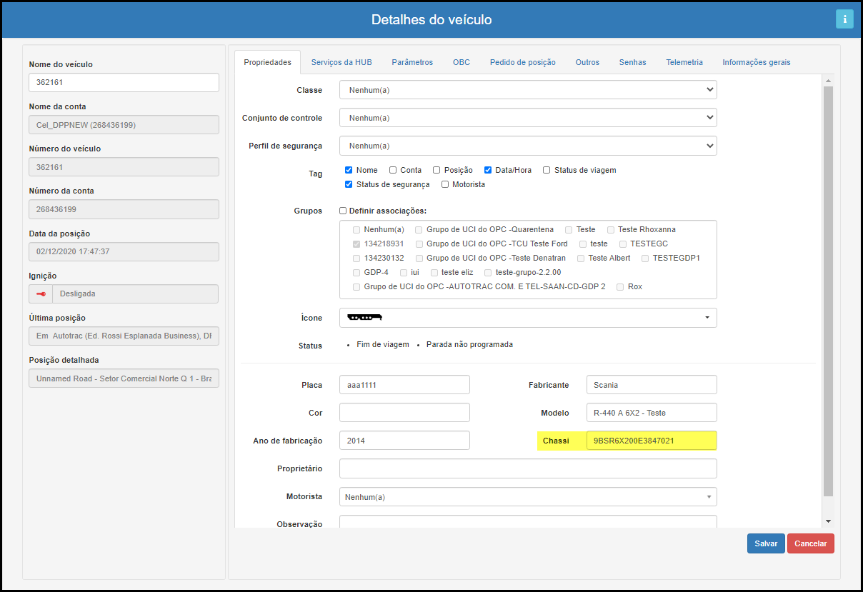863x592 pixels.
Task: Enable the Conta tag checkbox
Action: click(393, 170)
